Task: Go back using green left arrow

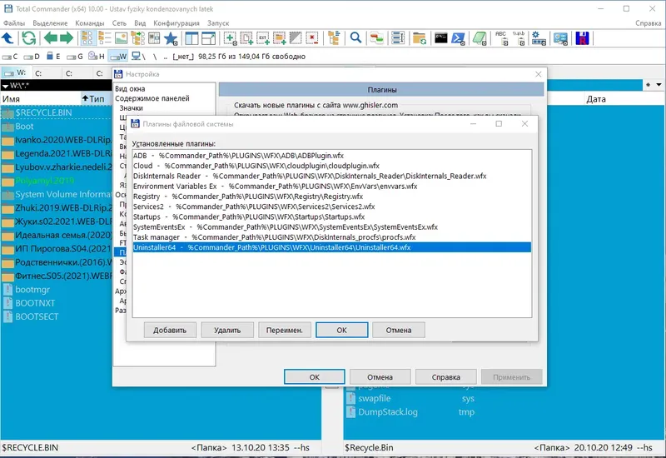Action: pos(51,38)
